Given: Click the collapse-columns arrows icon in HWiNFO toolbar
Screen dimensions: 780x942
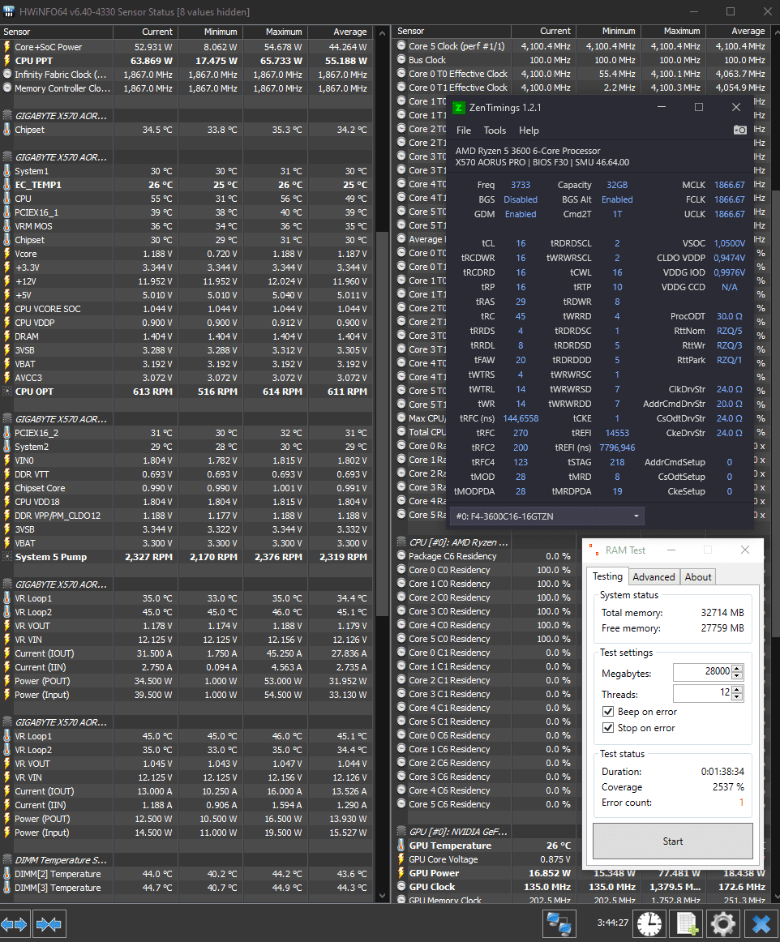Looking at the screenshot, I should [x=49, y=924].
